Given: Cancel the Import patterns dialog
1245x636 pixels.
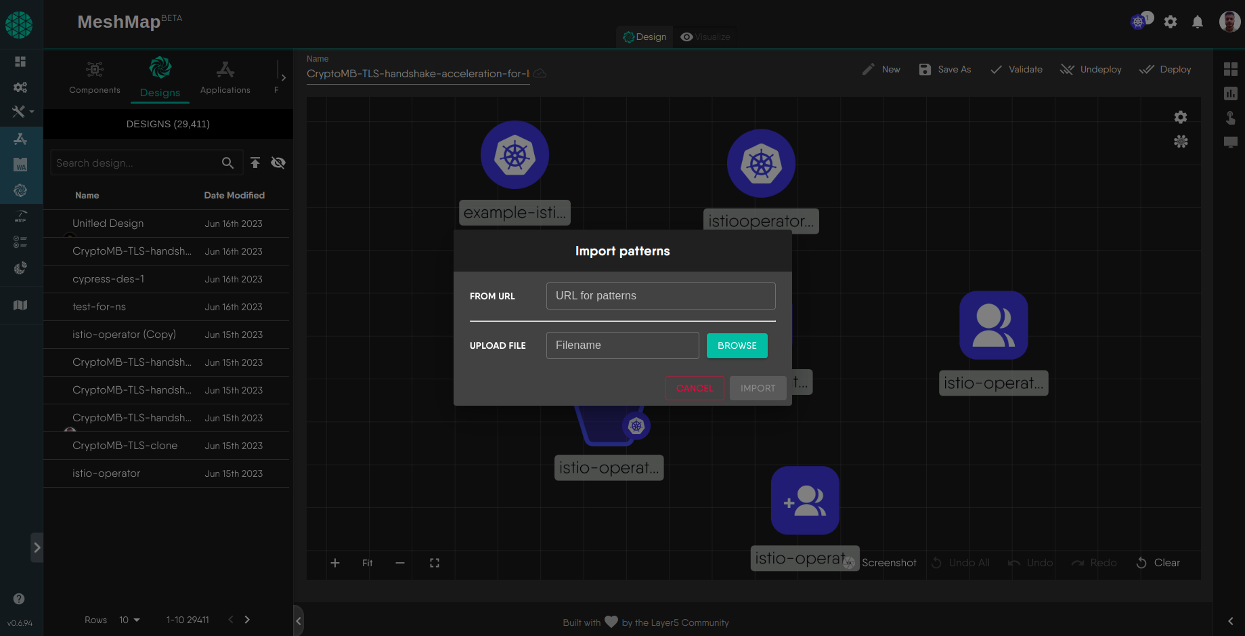Looking at the screenshot, I should (695, 388).
